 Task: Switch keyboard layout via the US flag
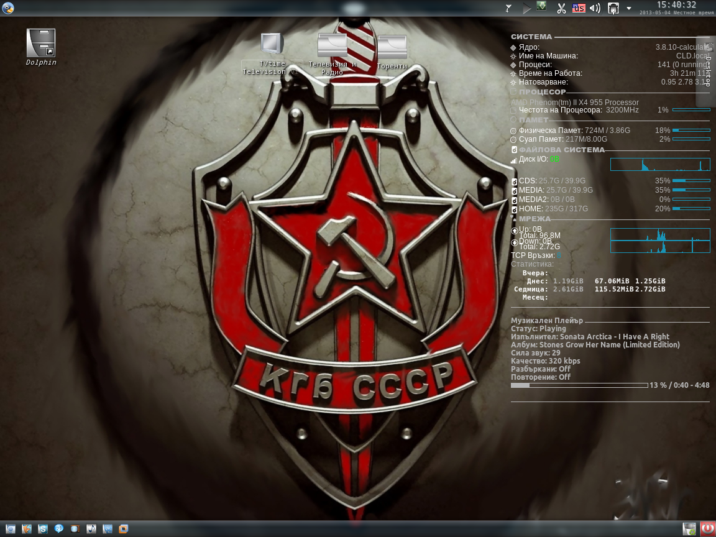(579, 8)
